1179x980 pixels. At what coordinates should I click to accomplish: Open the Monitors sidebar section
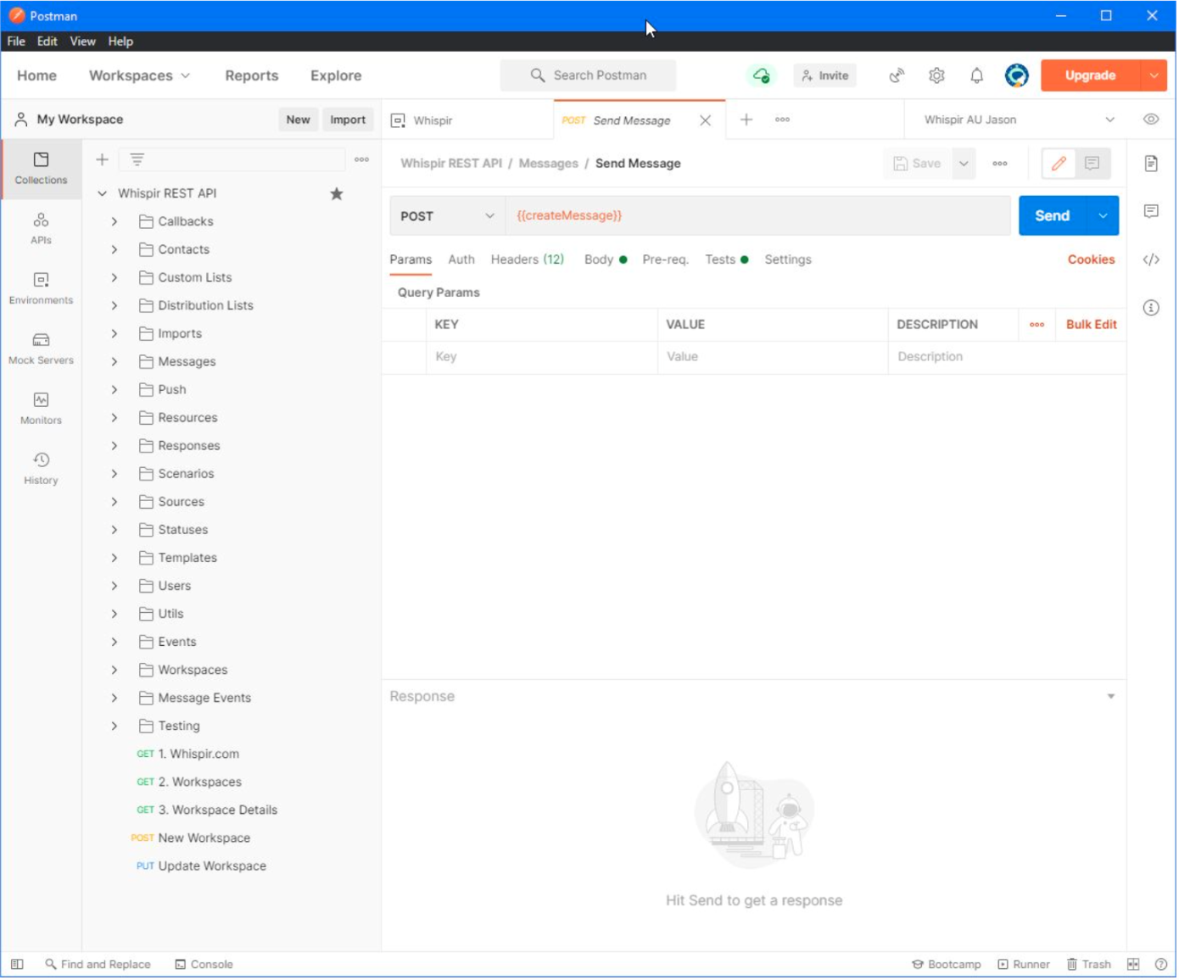[41, 409]
